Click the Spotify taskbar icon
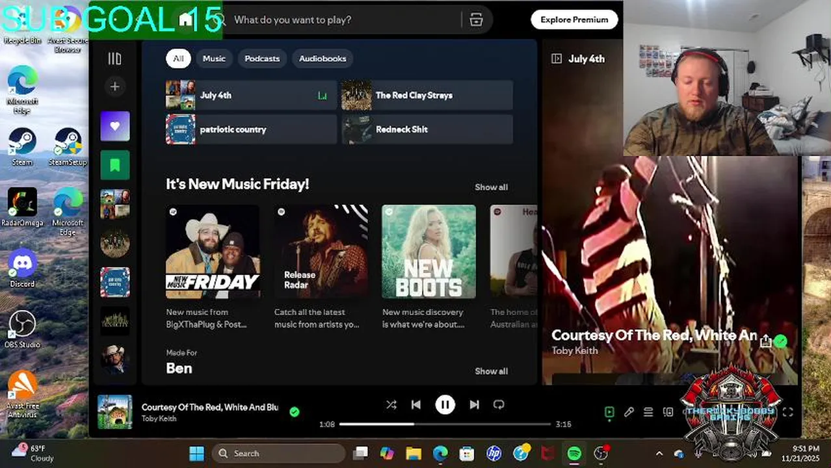 pos(574,453)
